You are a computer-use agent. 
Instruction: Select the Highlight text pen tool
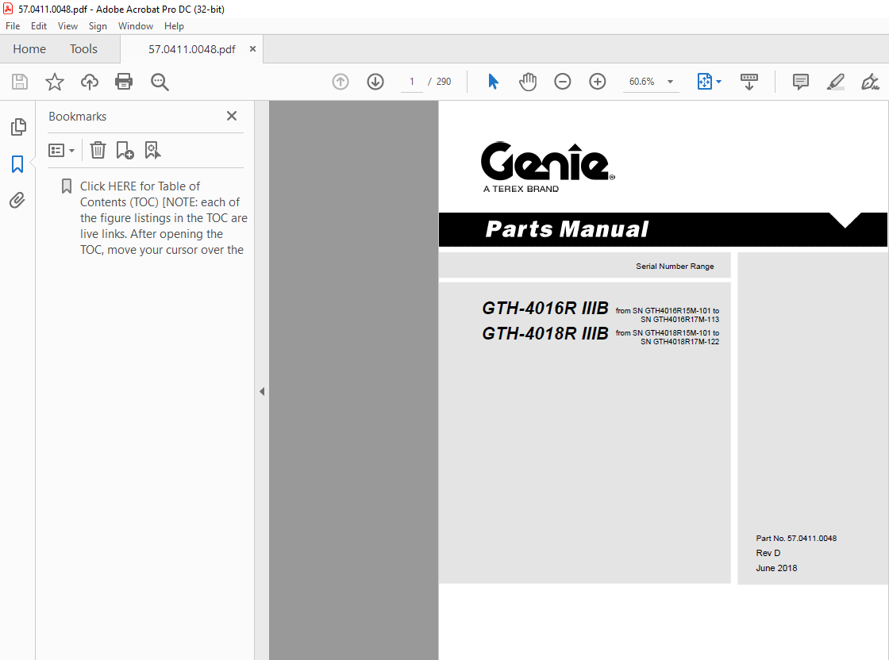pyautogui.click(x=835, y=82)
